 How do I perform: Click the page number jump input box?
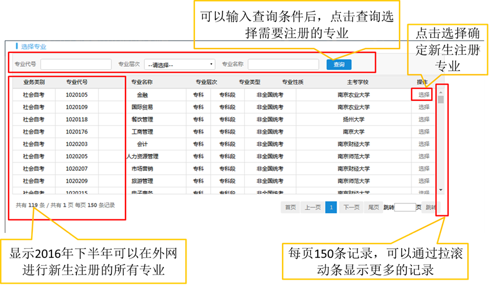(x=405, y=207)
